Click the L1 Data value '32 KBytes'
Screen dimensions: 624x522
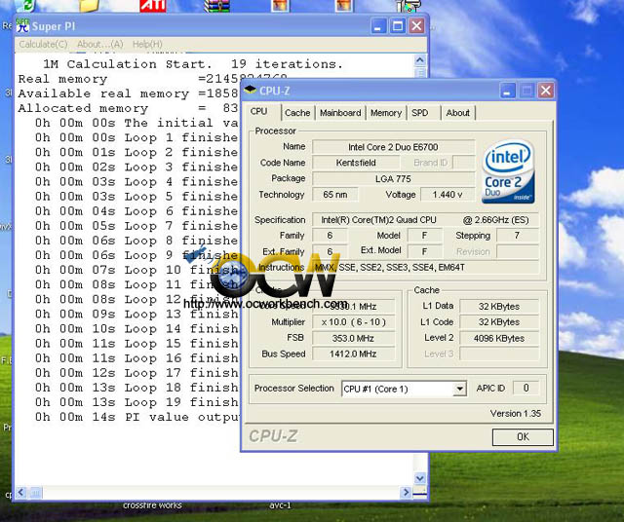[x=499, y=307]
